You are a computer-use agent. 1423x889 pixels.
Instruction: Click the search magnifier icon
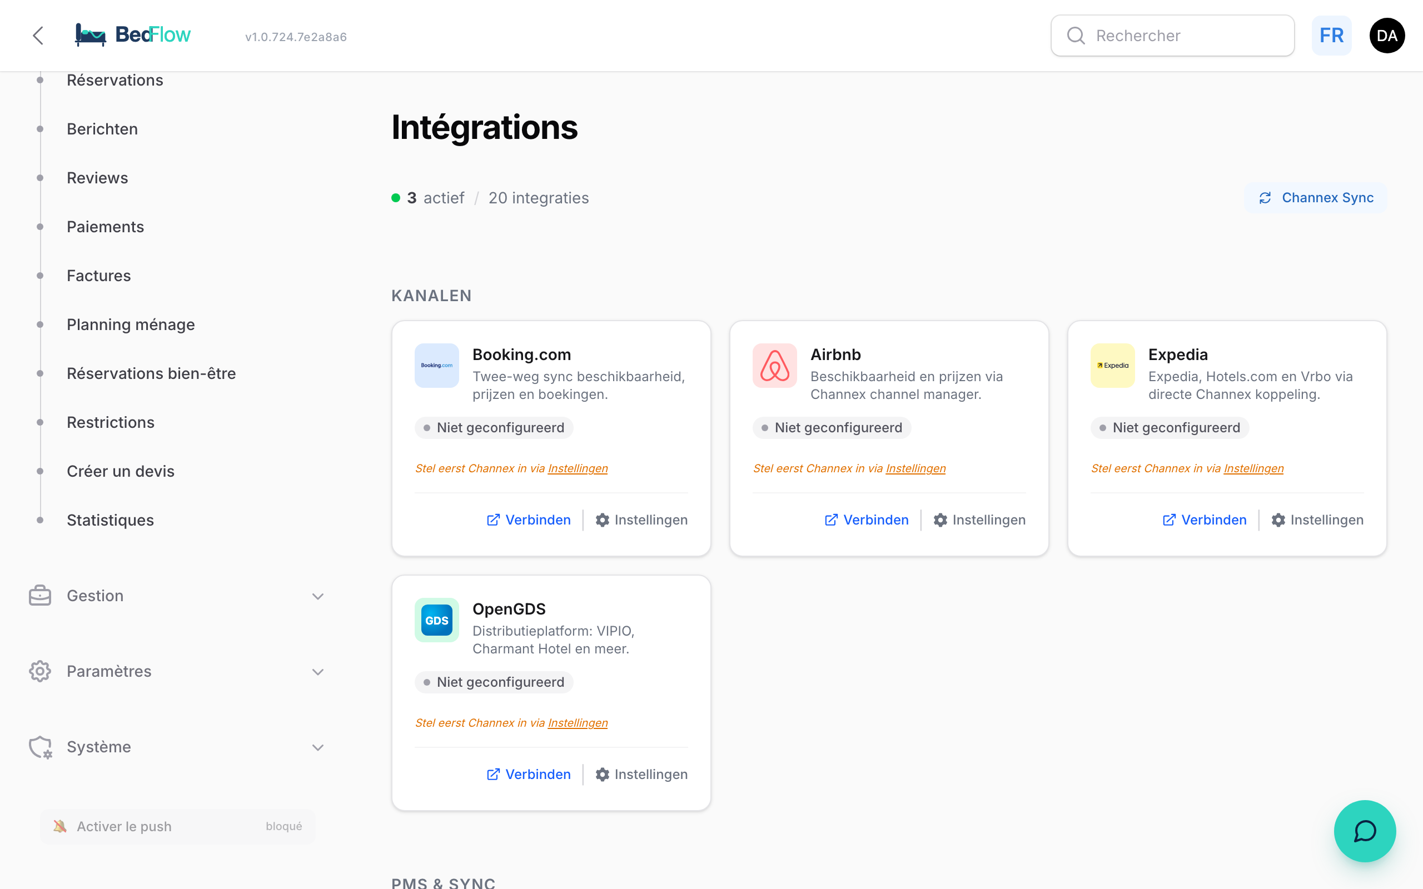click(x=1076, y=36)
